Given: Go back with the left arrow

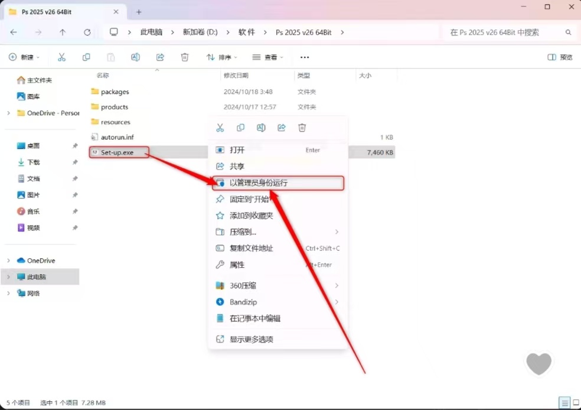Looking at the screenshot, I should click(x=14, y=32).
